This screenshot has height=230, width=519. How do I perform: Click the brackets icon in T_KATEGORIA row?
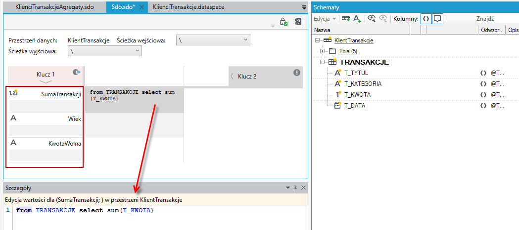pos(483,84)
